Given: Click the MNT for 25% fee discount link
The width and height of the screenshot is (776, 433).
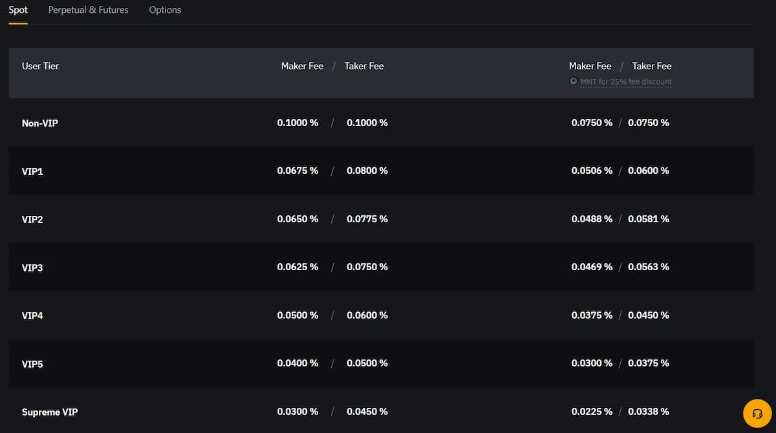Looking at the screenshot, I should pos(626,82).
